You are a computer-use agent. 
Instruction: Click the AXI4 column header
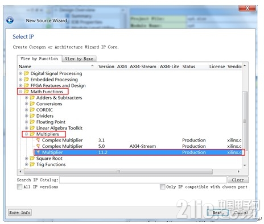point(122,67)
